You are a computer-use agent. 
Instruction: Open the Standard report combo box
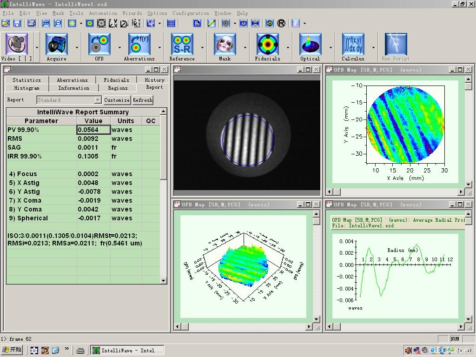[69, 100]
